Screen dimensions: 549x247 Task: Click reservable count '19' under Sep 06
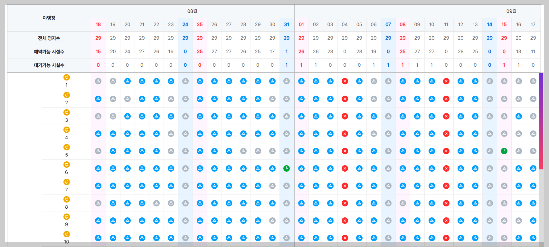374,52
